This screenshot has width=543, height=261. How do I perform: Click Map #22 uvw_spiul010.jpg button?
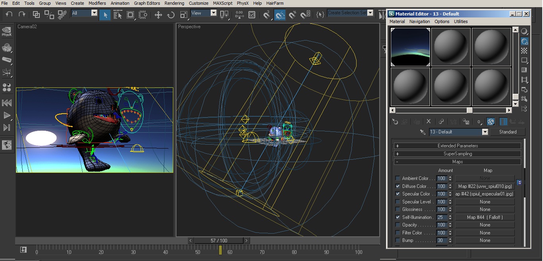coord(485,186)
